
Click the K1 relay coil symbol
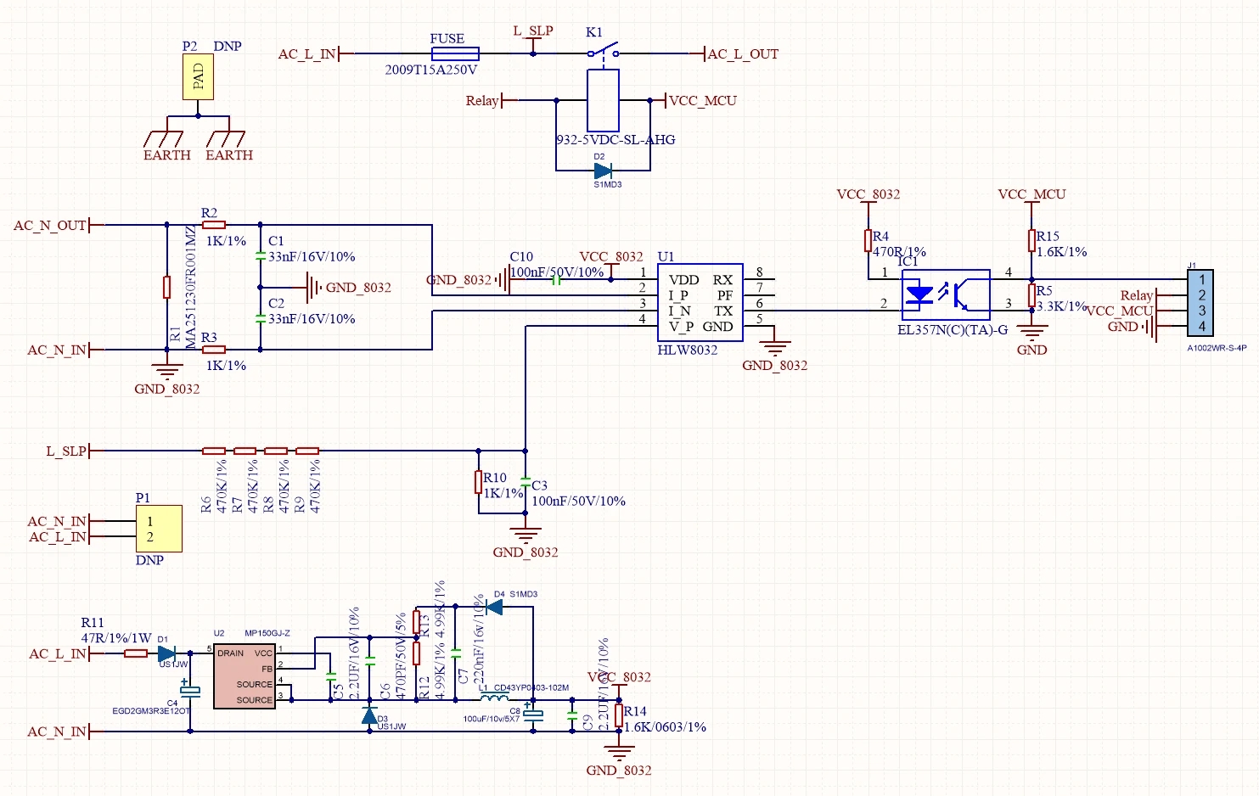[603, 100]
